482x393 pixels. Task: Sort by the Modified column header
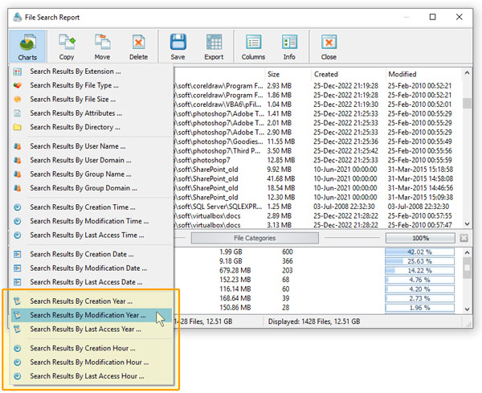[423, 75]
